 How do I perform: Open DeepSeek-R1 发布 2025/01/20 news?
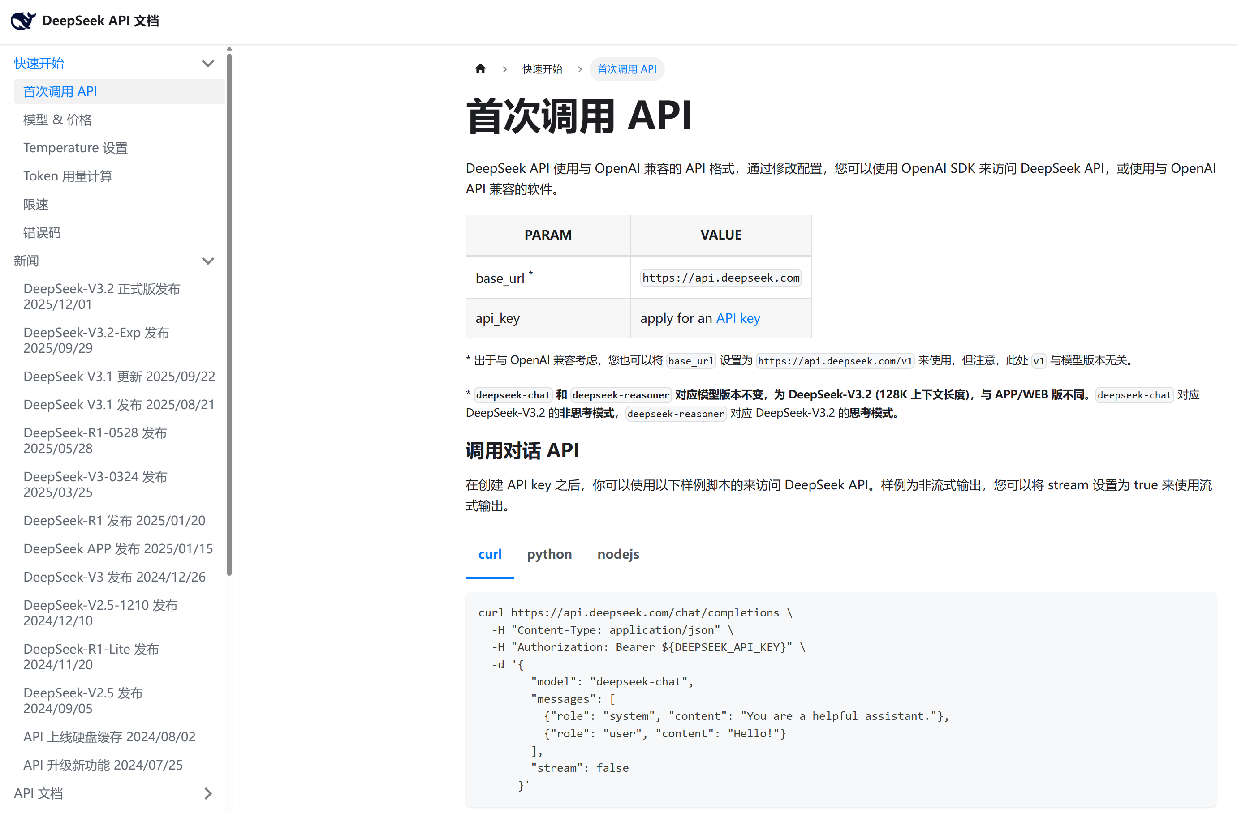click(114, 521)
